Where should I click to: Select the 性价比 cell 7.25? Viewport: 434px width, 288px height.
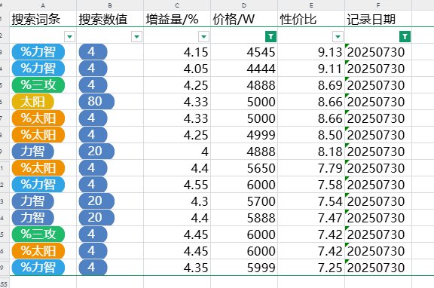tap(311, 268)
